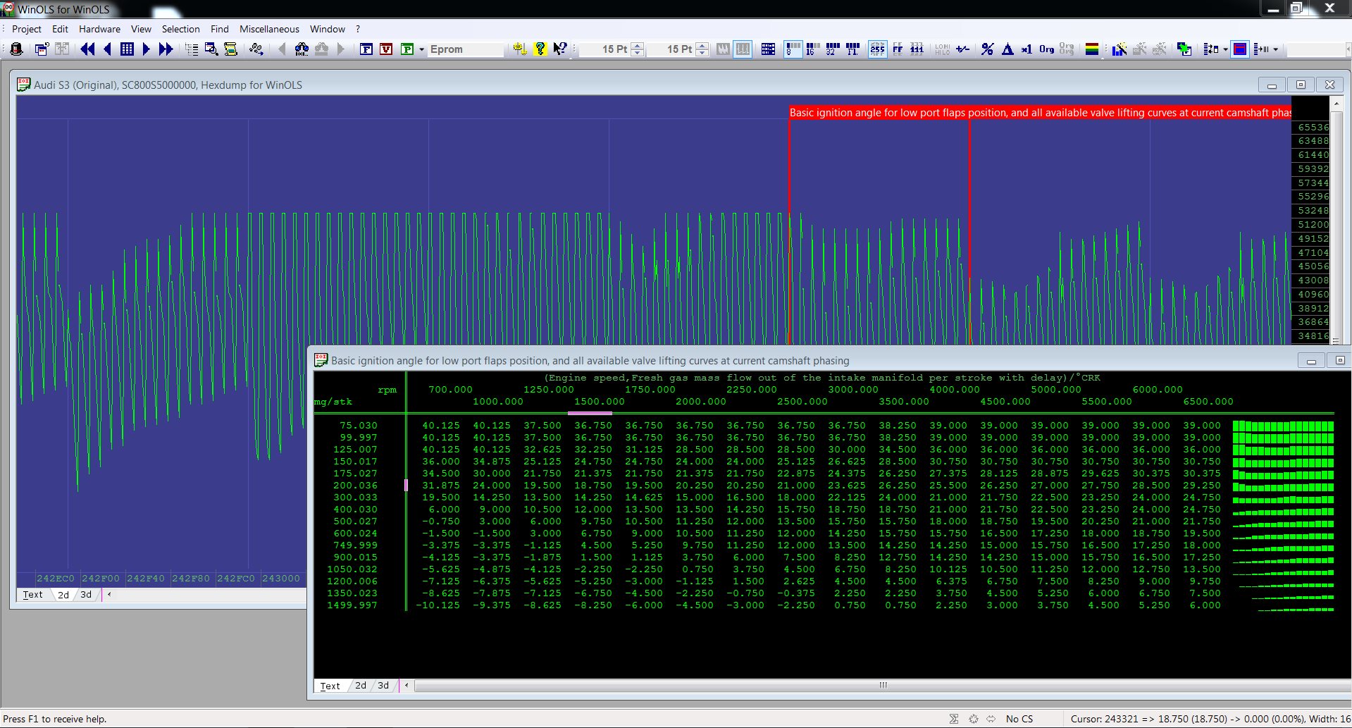This screenshot has height=728, width=1352.
Task: Open the Selection menu
Action: [181, 29]
